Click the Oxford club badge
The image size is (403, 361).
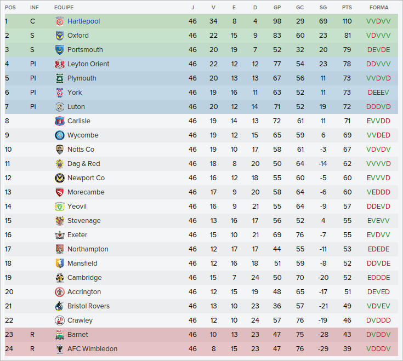pyautogui.click(x=60, y=36)
